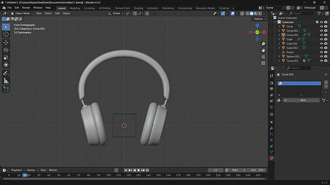330x185 pixels.
Task: Hide Cube object with eye icon
Action: [x=321, y=39]
